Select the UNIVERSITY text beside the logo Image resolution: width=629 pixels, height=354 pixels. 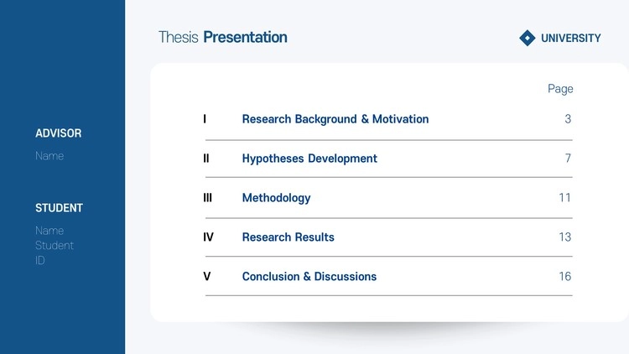click(570, 38)
